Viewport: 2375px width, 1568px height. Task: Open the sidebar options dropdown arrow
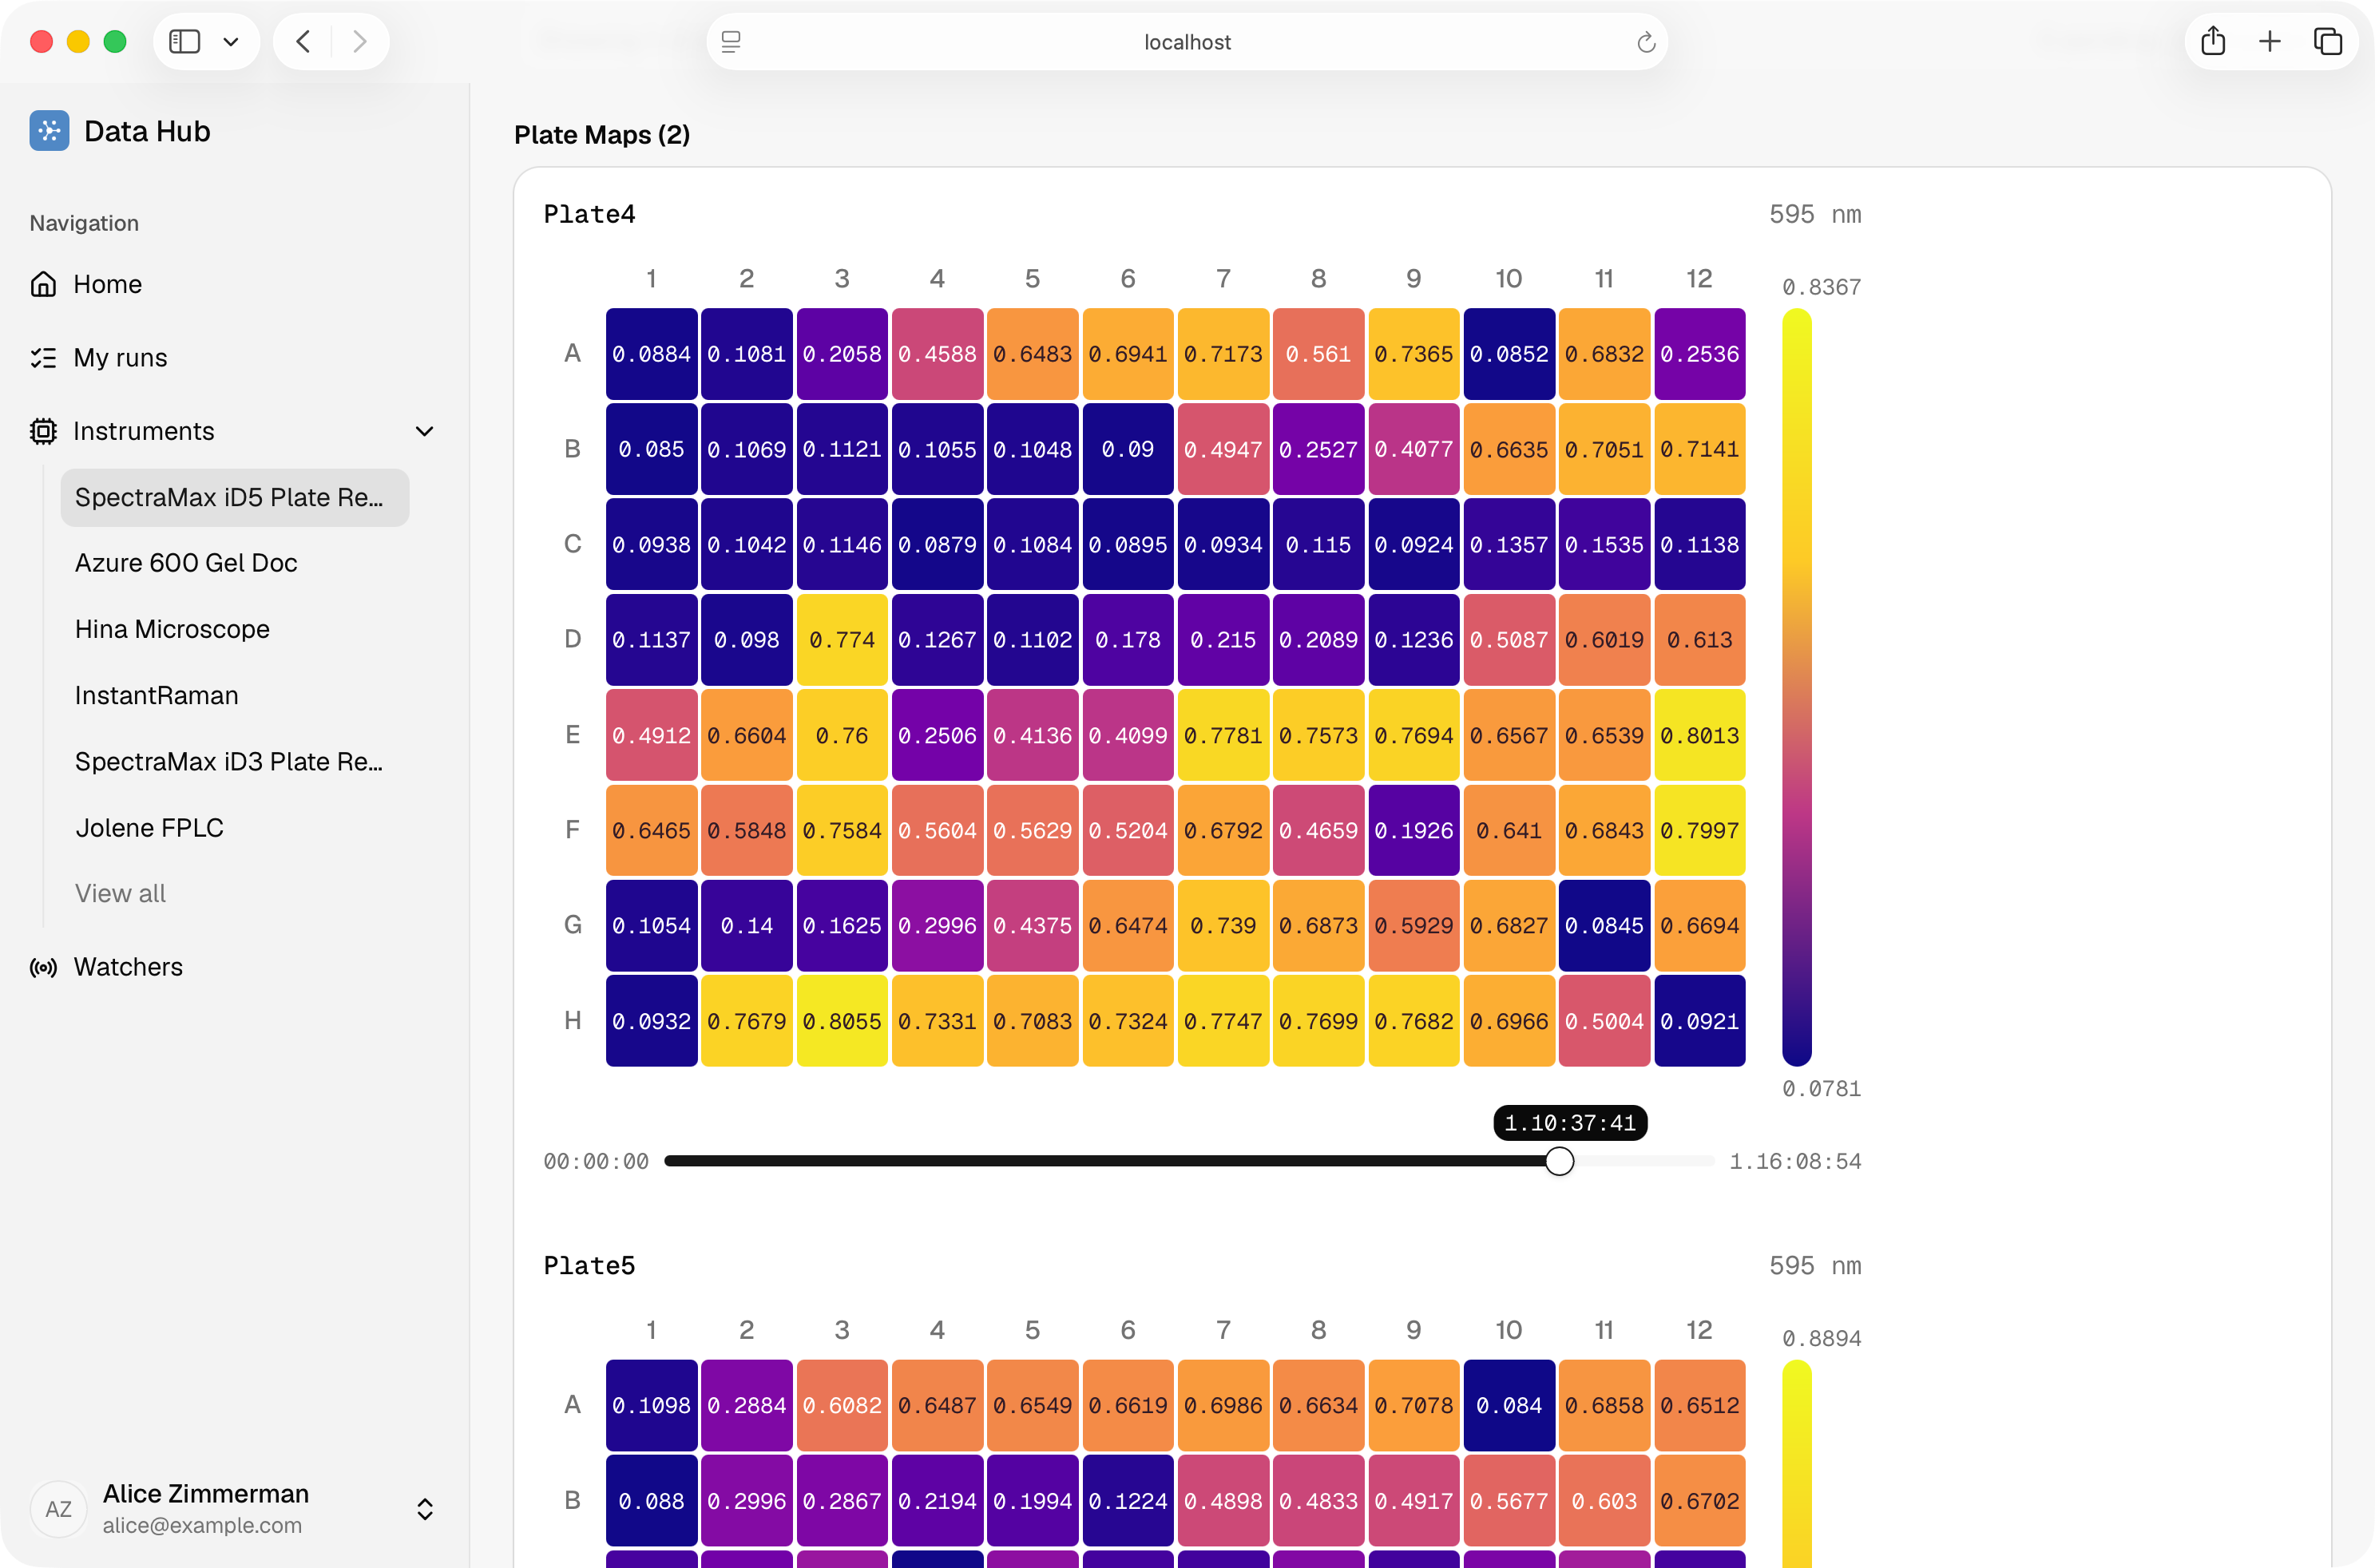coord(231,41)
